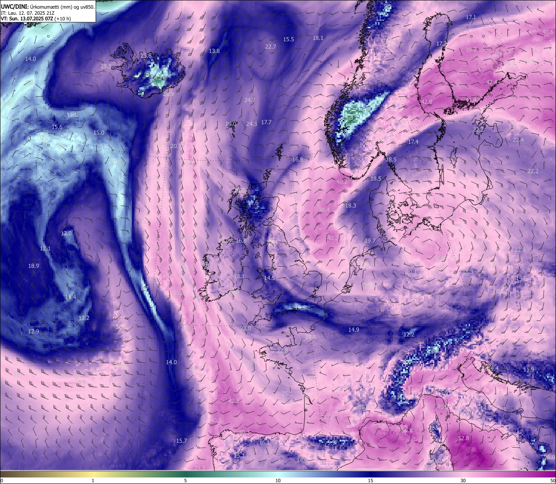The height and width of the screenshot is (484, 556).
Task: Click the colour scale label 50
Action: coord(553,481)
